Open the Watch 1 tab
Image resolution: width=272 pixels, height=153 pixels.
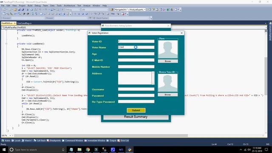click(x=27, y=141)
